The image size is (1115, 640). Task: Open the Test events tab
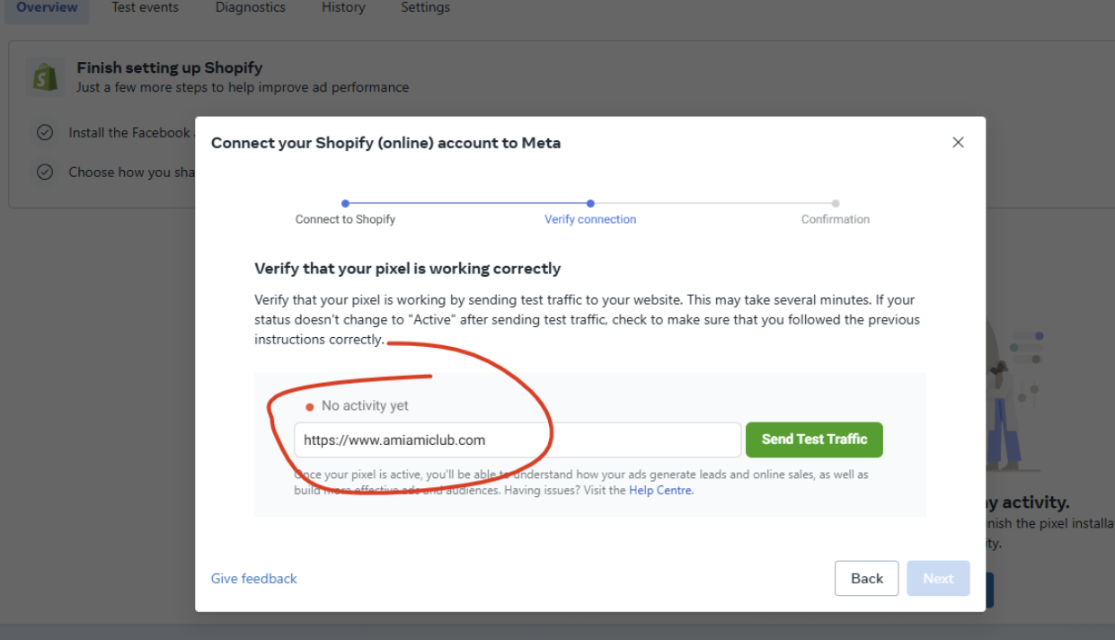click(145, 7)
